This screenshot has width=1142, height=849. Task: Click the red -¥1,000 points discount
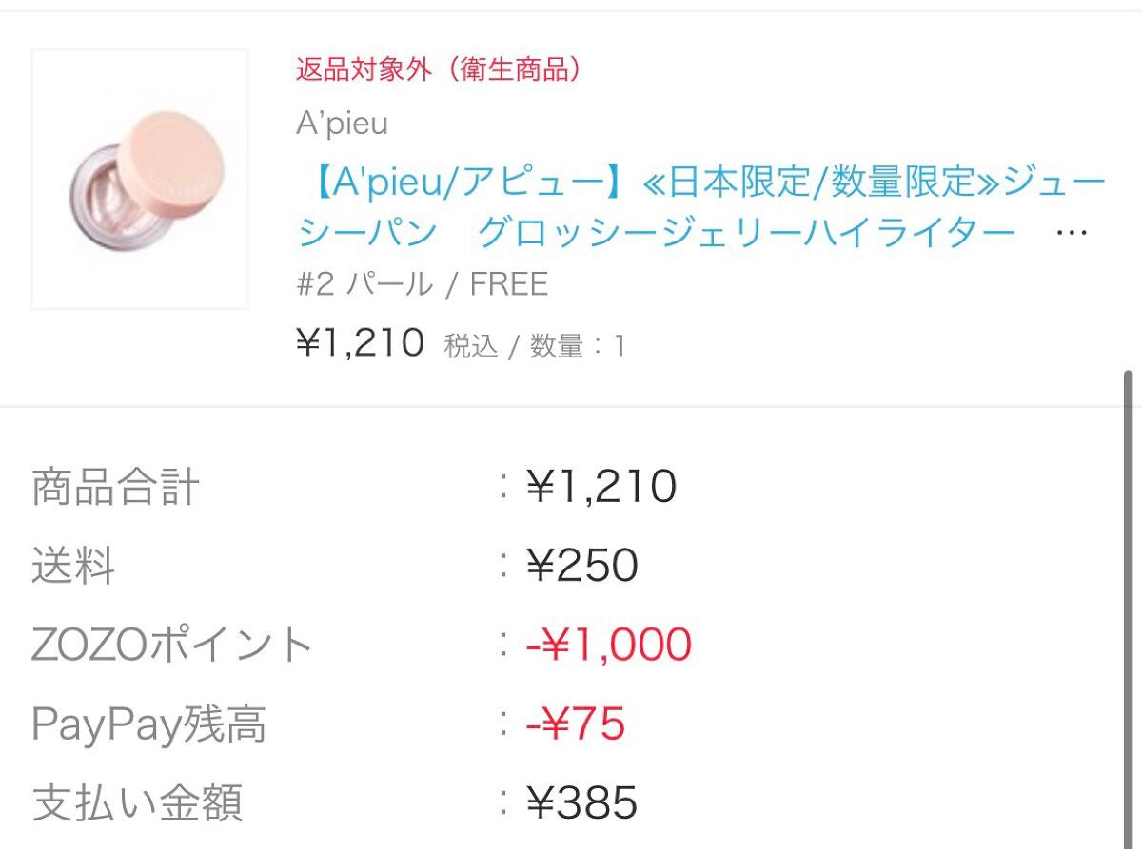(608, 645)
